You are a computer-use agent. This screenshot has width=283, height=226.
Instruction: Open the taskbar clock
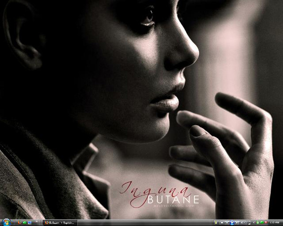275,222
